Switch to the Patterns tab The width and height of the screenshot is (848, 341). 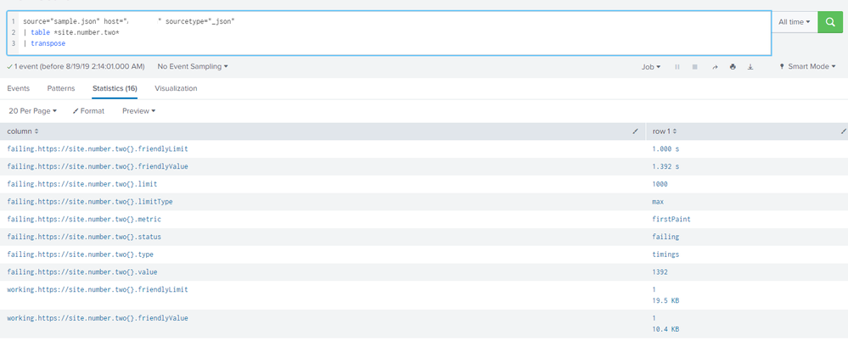[x=61, y=88]
